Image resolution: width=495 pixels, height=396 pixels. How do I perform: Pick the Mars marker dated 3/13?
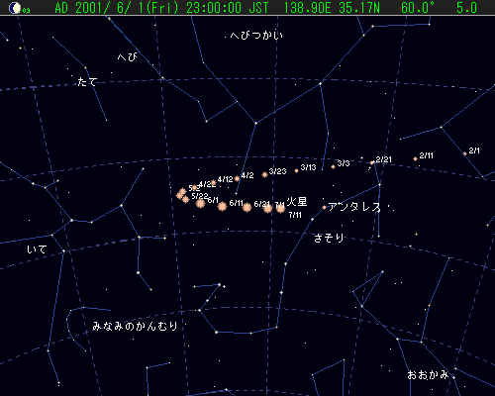click(296, 170)
